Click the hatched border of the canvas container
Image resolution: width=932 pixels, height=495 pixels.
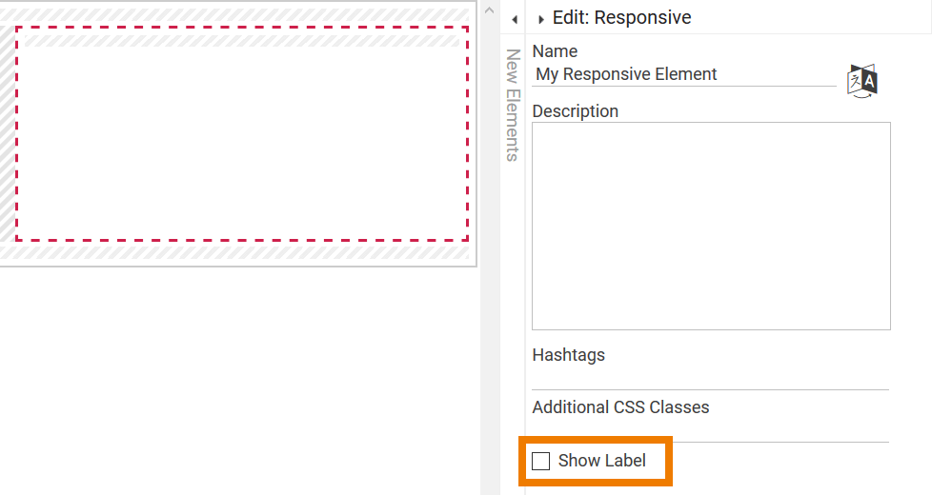click(x=238, y=253)
